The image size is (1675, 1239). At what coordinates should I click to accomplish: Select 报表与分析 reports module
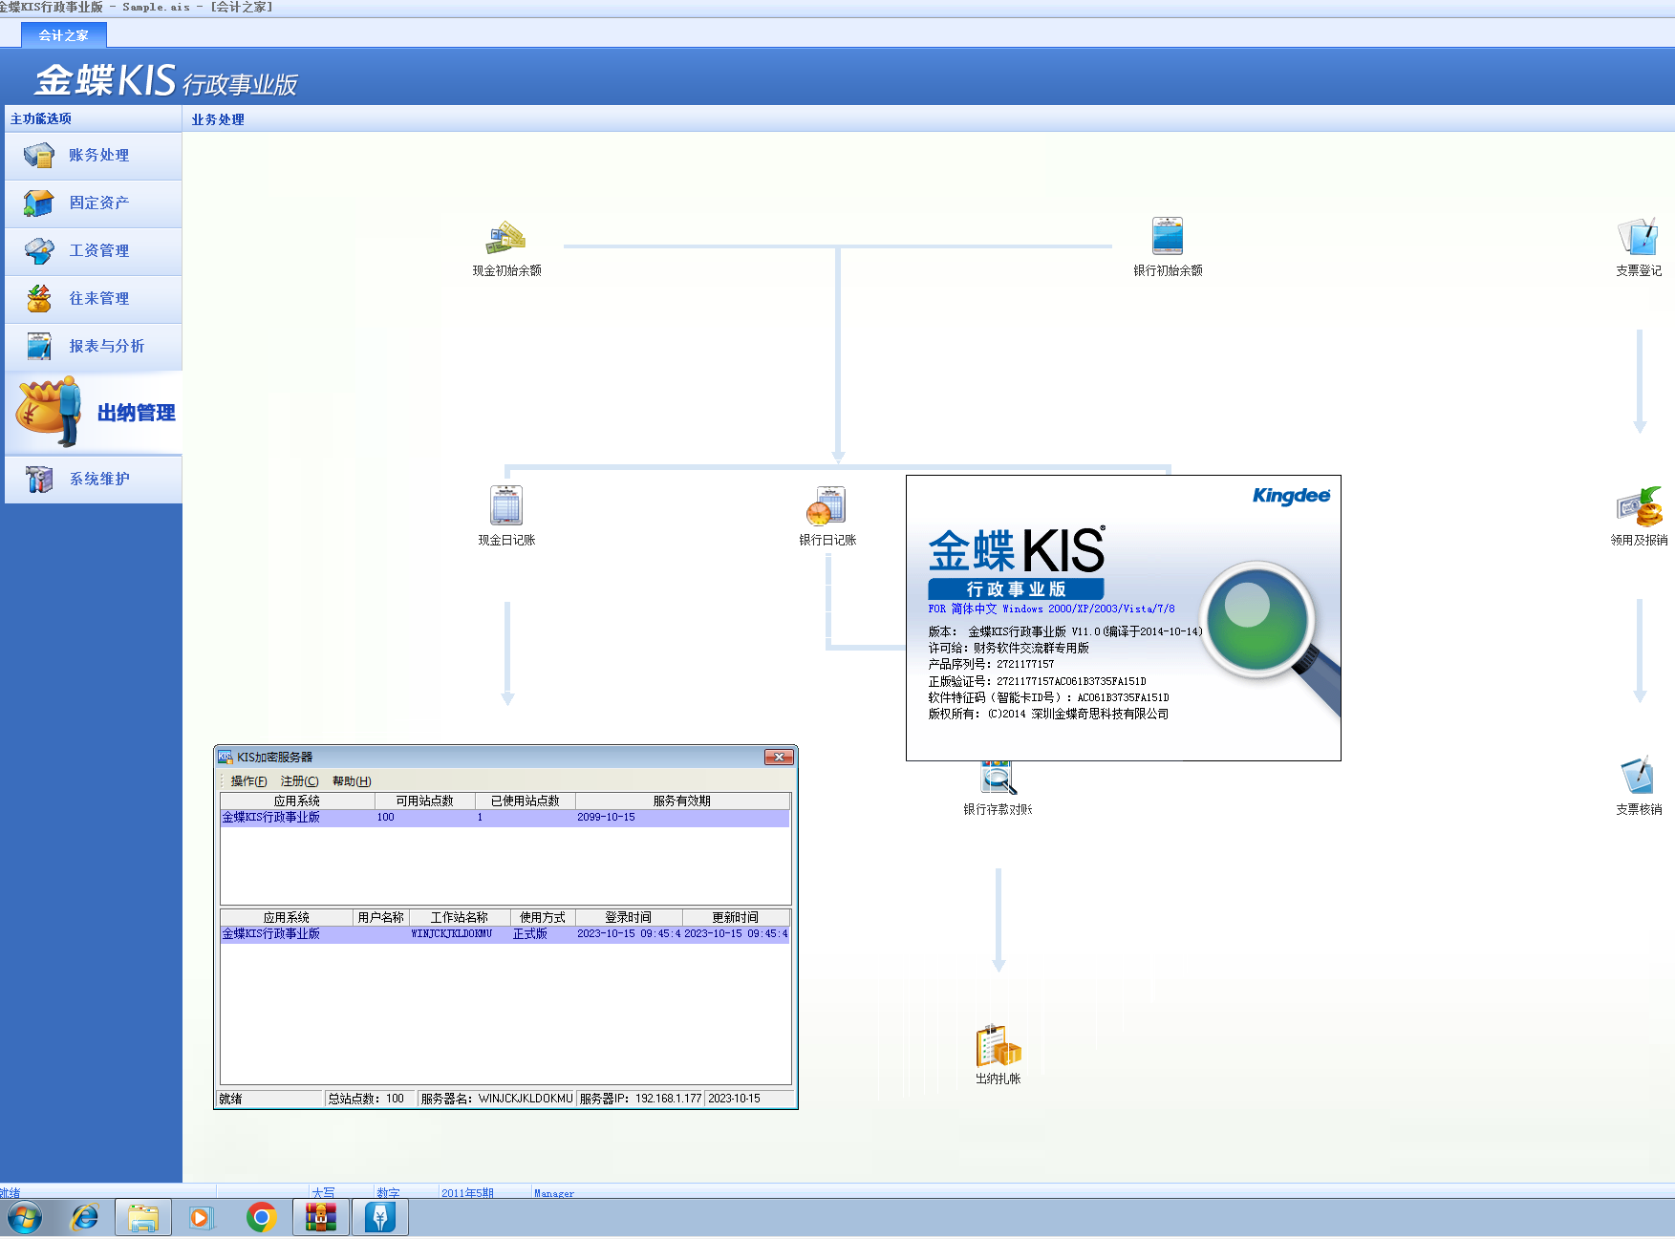coord(94,347)
